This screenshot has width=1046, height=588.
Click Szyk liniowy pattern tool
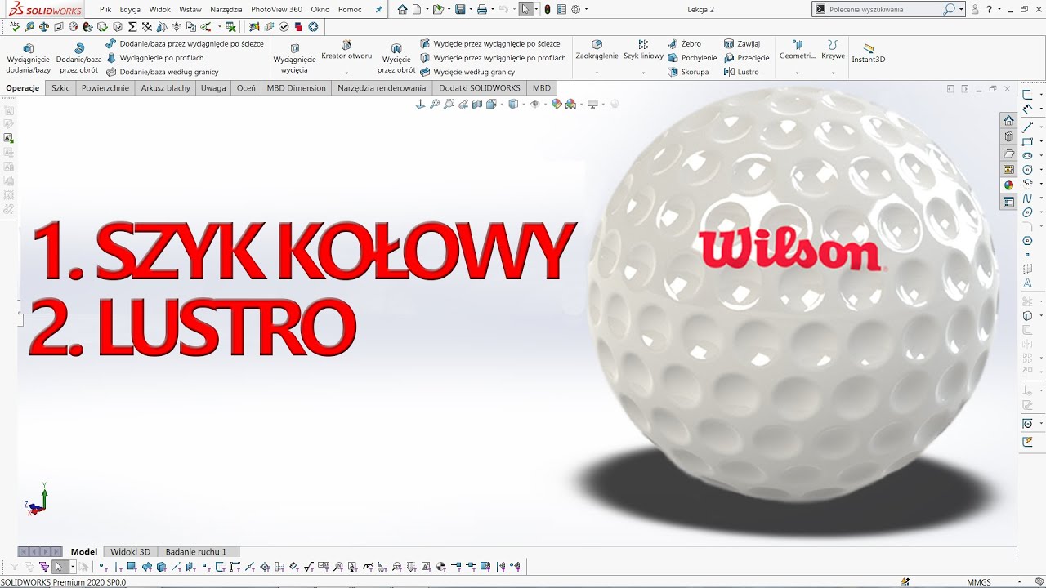(643, 51)
